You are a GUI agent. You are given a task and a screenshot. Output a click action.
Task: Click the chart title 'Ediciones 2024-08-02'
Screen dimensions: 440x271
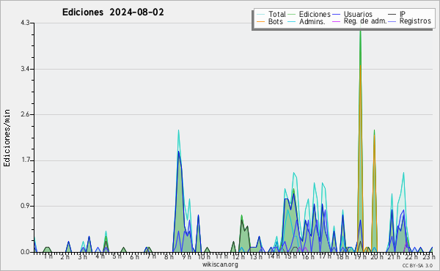click(113, 12)
